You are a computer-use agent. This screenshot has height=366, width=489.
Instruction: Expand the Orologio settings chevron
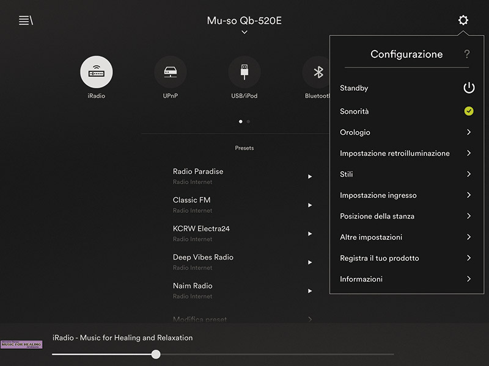[468, 132]
